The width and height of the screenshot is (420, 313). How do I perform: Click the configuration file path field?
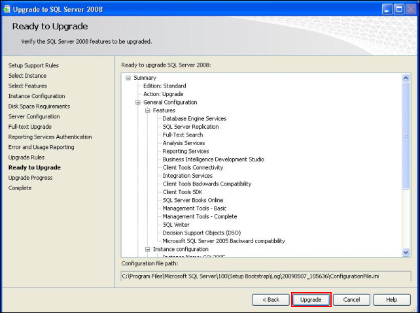(266, 276)
